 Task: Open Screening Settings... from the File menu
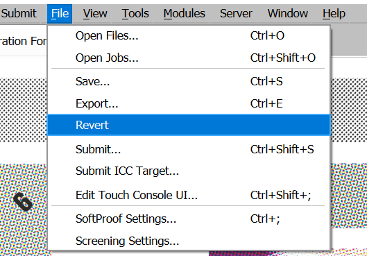(x=189, y=241)
